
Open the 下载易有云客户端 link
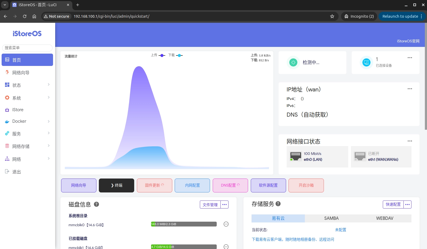pyautogui.click(x=293, y=239)
